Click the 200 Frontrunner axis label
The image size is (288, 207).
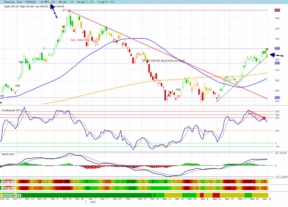[277, 131]
